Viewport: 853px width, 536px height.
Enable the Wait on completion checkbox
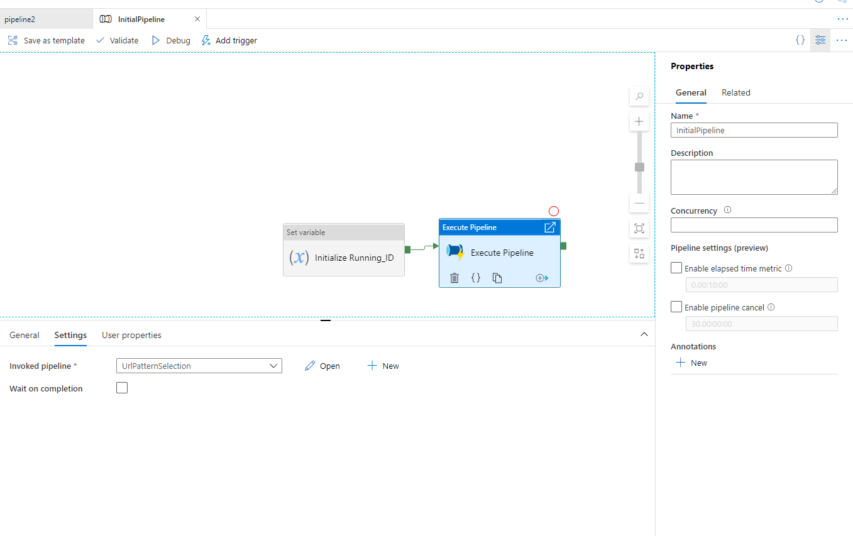coord(121,388)
